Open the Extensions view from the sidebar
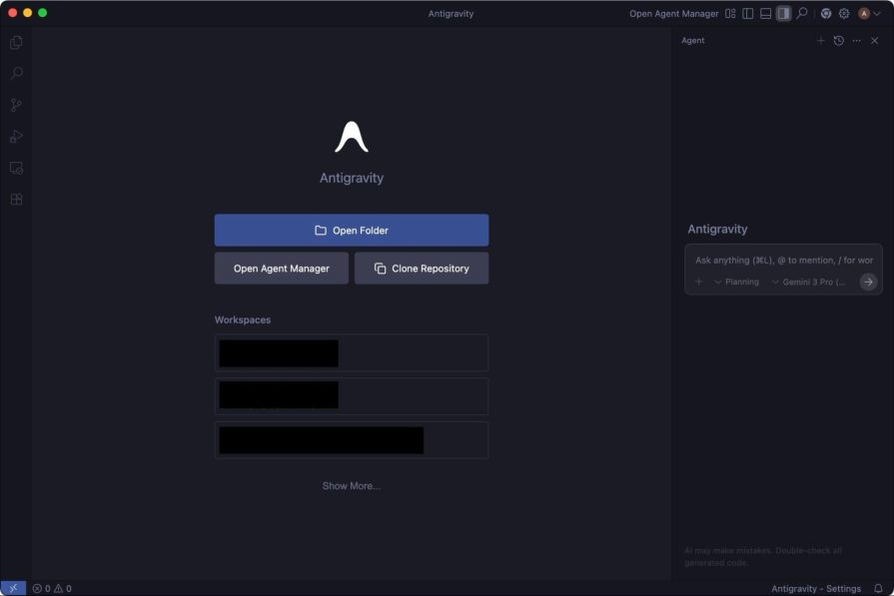 14,199
